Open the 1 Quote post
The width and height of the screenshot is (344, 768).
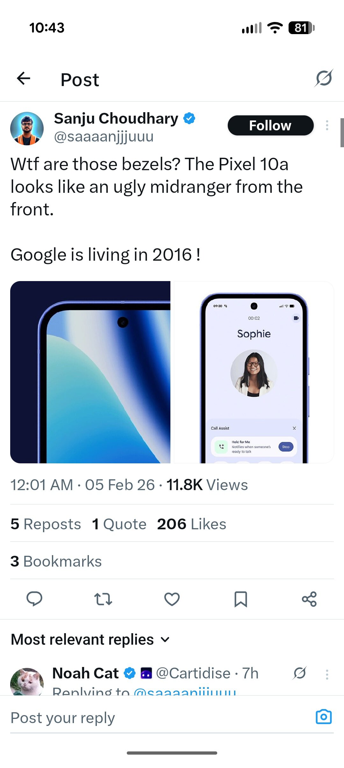pos(118,524)
